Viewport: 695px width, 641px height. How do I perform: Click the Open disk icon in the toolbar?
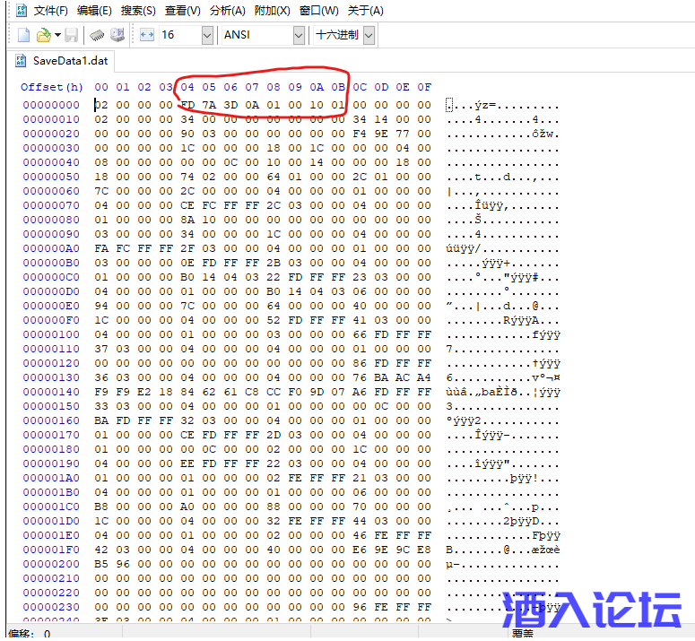[x=117, y=35]
